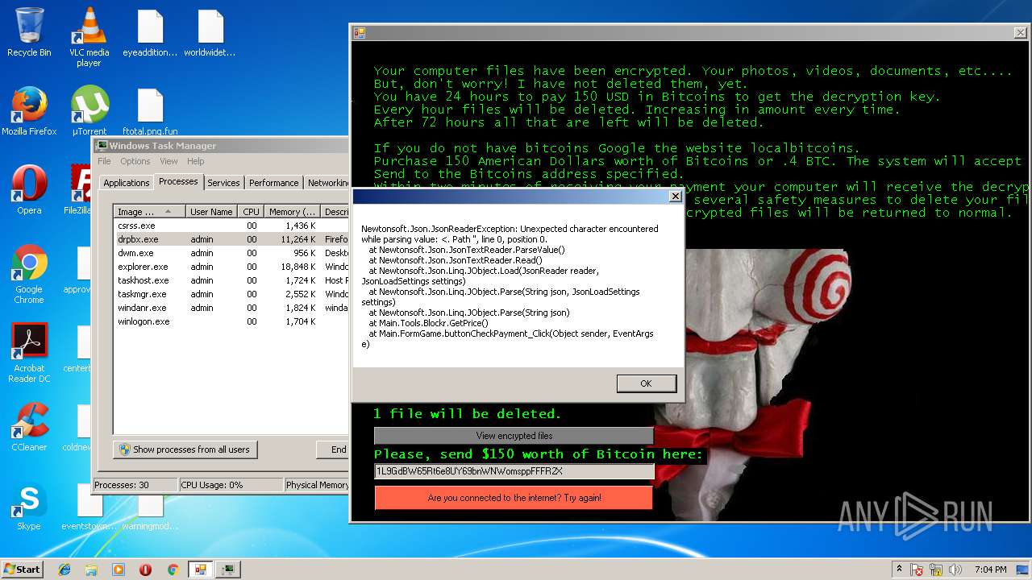This screenshot has height=580, width=1032.
Task: Open Mozilla Firefox desktop shortcut
Action: coord(29,111)
